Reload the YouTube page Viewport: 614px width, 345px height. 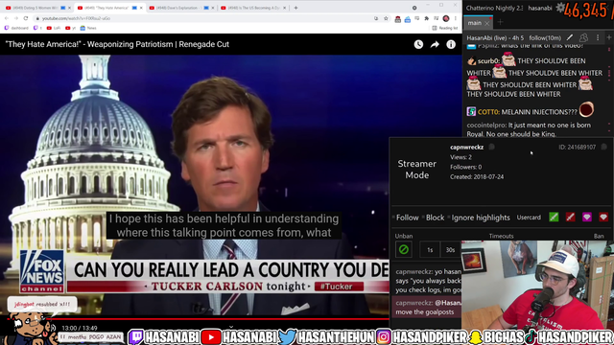tap(26, 18)
